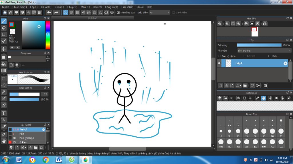Enable the Khóa layer lock checkbox
Viewport: 293px width, 164px height.
click(x=270, y=56)
